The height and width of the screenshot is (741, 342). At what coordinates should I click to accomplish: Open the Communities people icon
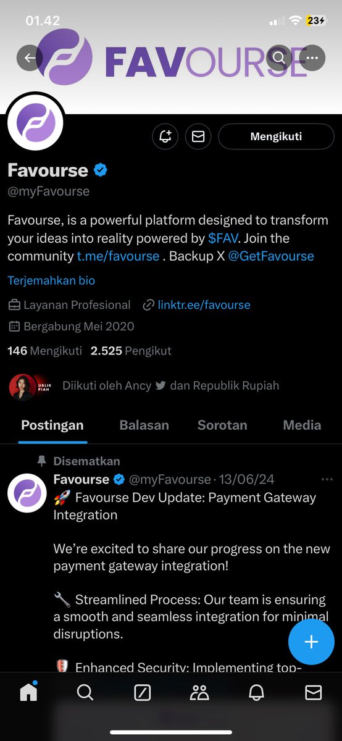pyautogui.click(x=199, y=693)
